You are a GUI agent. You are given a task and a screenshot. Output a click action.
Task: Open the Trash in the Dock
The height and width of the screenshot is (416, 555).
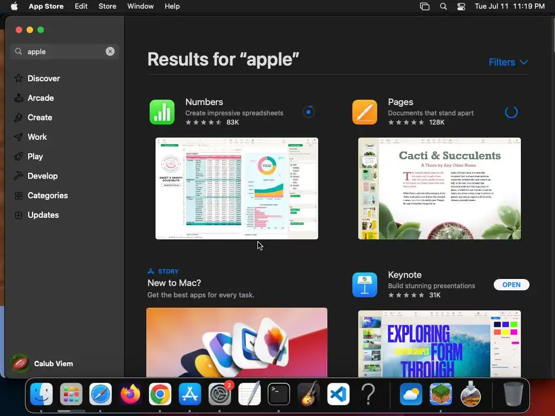[x=513, y=394]
